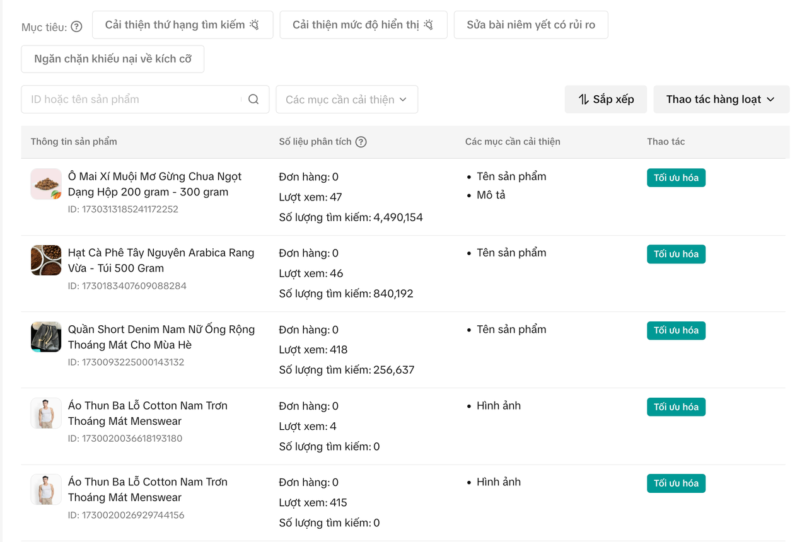This screenshot has height=542, width=807.
Task: Click the help icon beside Mục tiêu
Action: pyautogui.click(x=76, y=27)
